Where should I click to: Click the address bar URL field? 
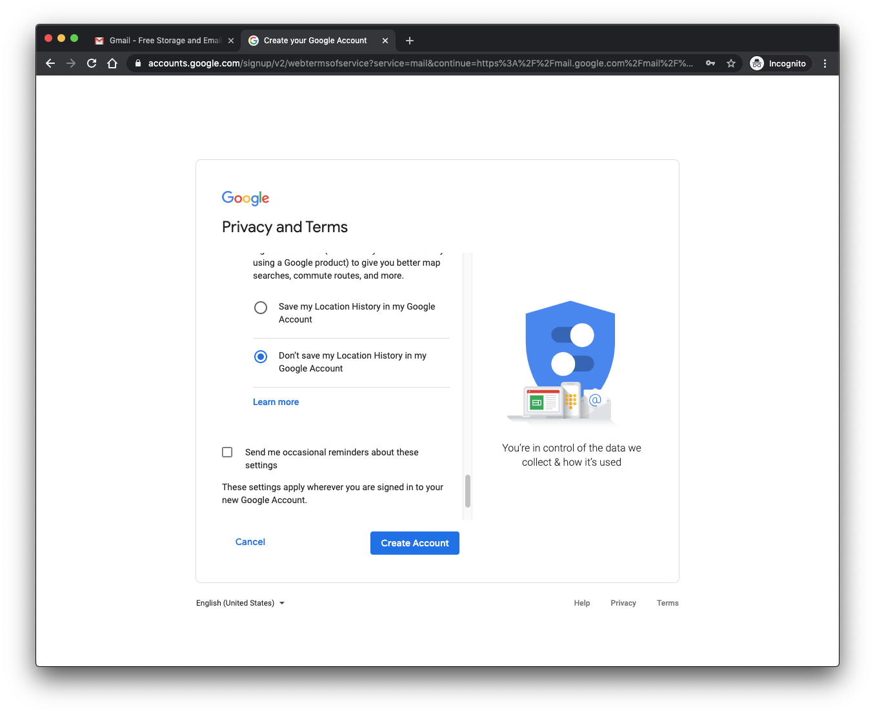pos(419,63)
